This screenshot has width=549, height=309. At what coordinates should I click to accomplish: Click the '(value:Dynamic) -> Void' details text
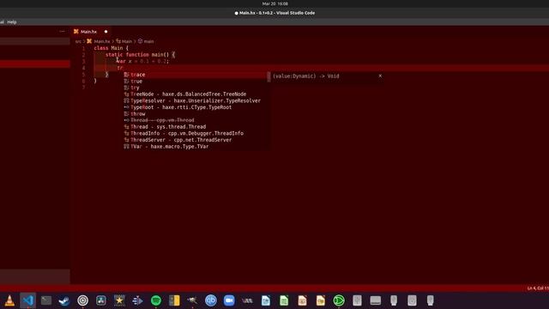click(306, 76)
